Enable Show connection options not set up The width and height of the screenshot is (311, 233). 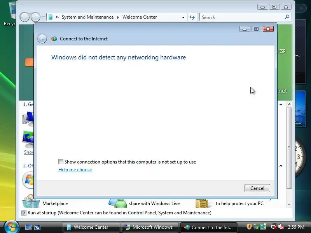[x=61, y=162]
